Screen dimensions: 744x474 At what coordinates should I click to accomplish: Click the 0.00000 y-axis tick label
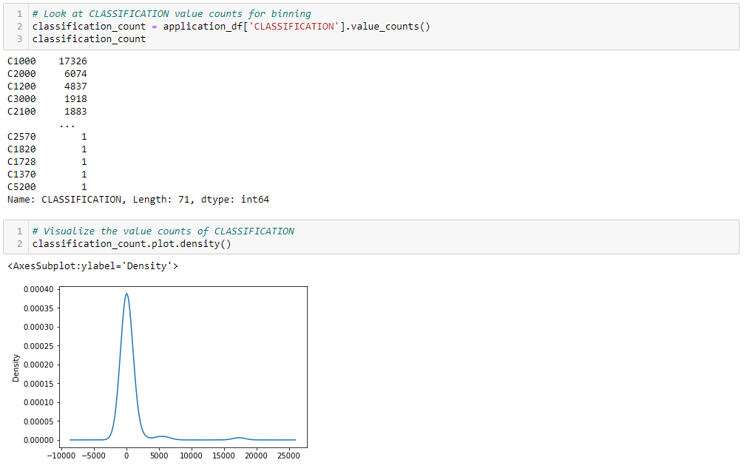(x=38, y=440)
